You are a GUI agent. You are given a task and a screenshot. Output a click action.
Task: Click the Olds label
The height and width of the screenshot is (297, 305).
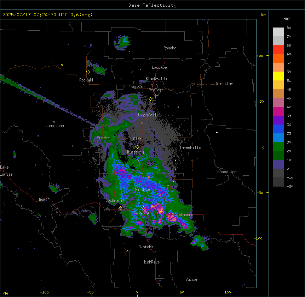pos(137,139)
